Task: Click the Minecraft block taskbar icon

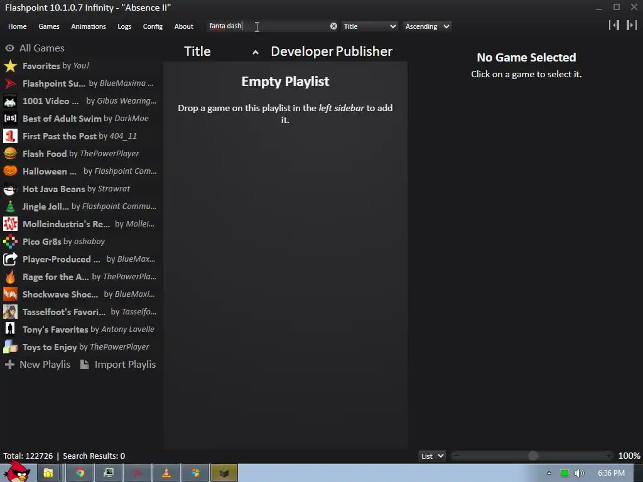Action: point(224,473)
